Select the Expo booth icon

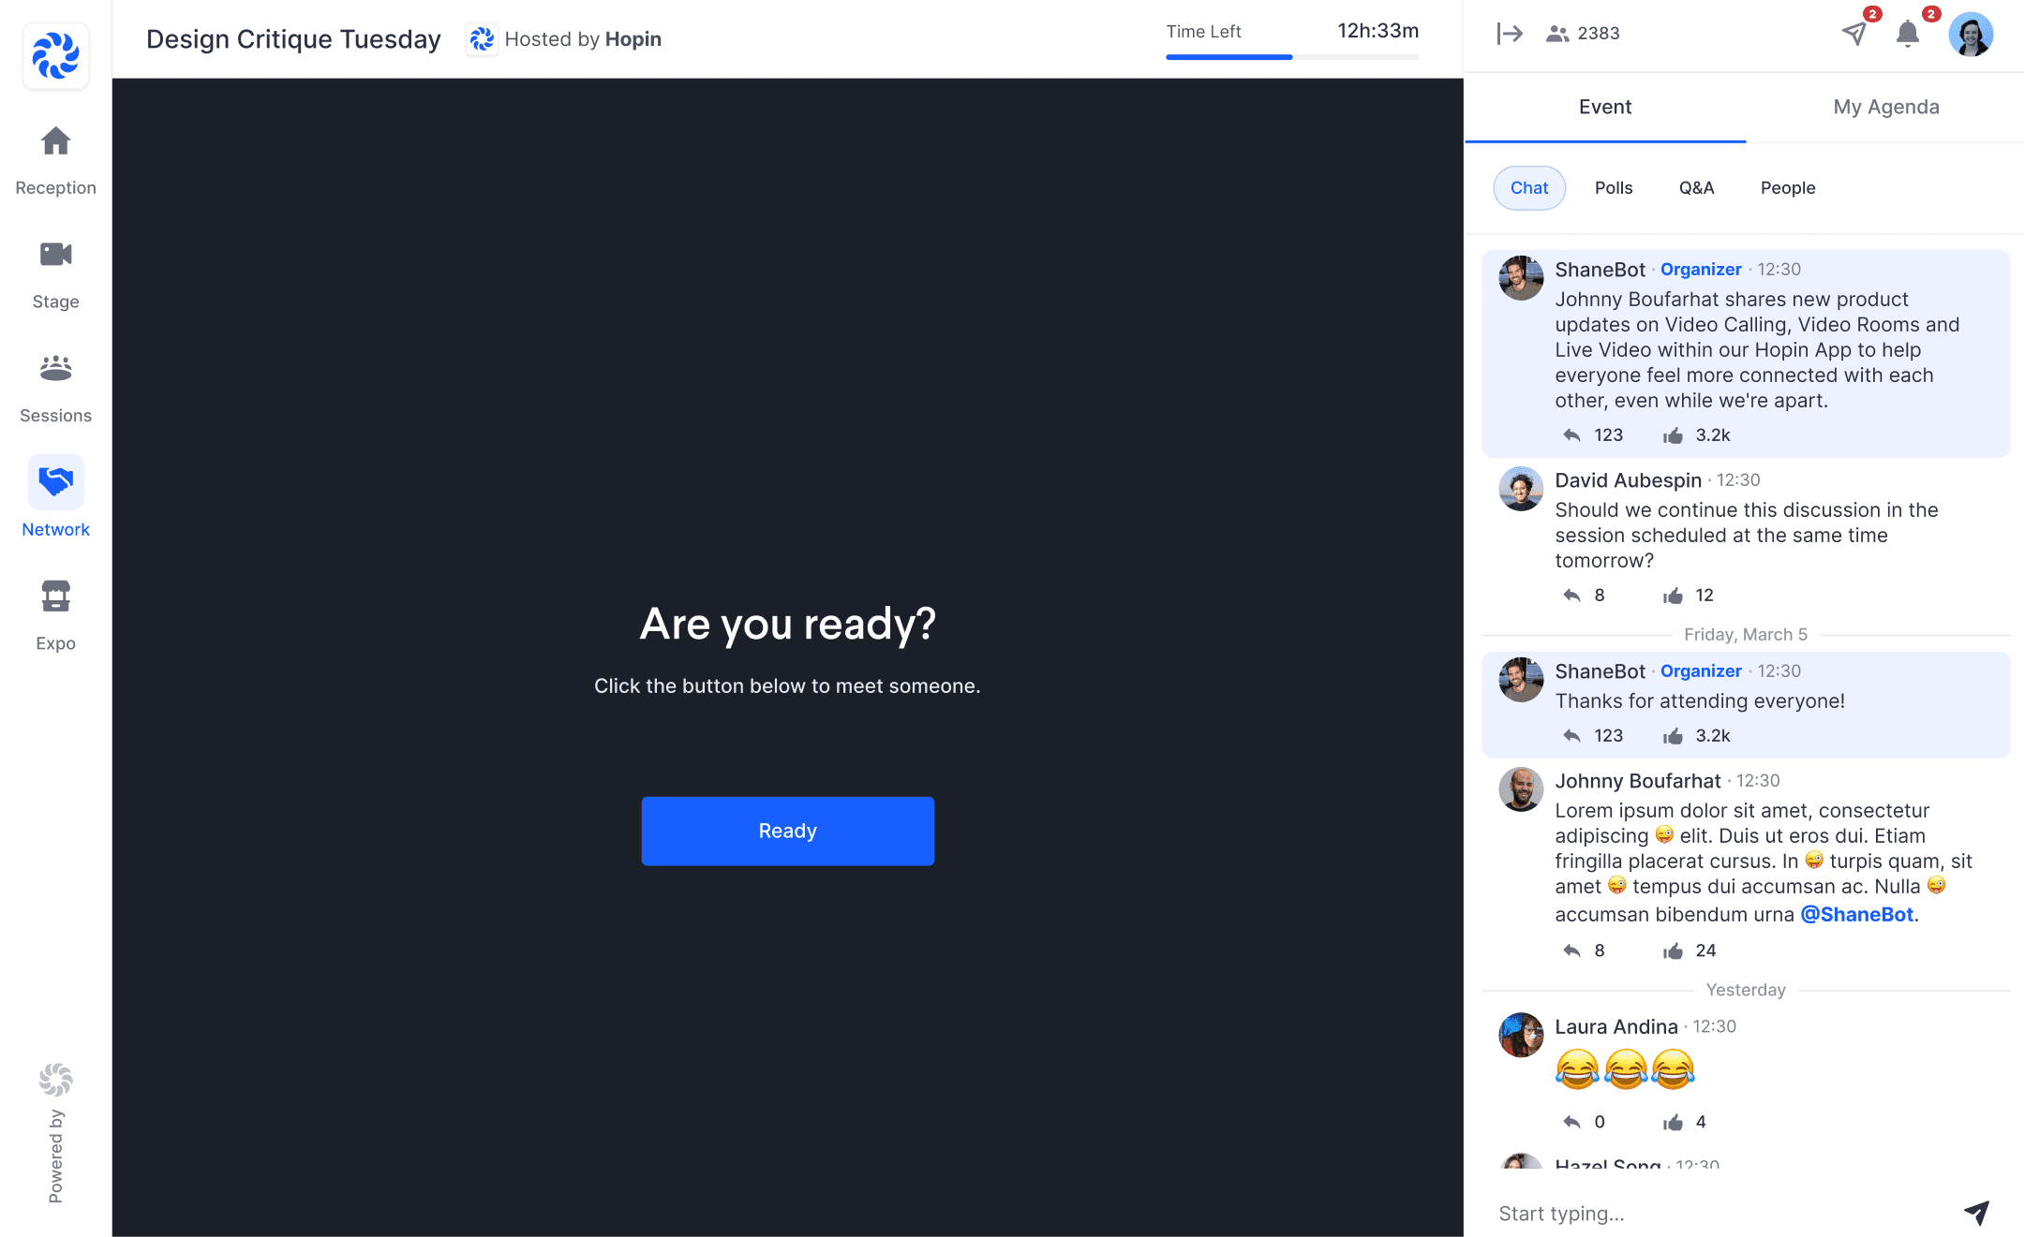coord(55,596)
